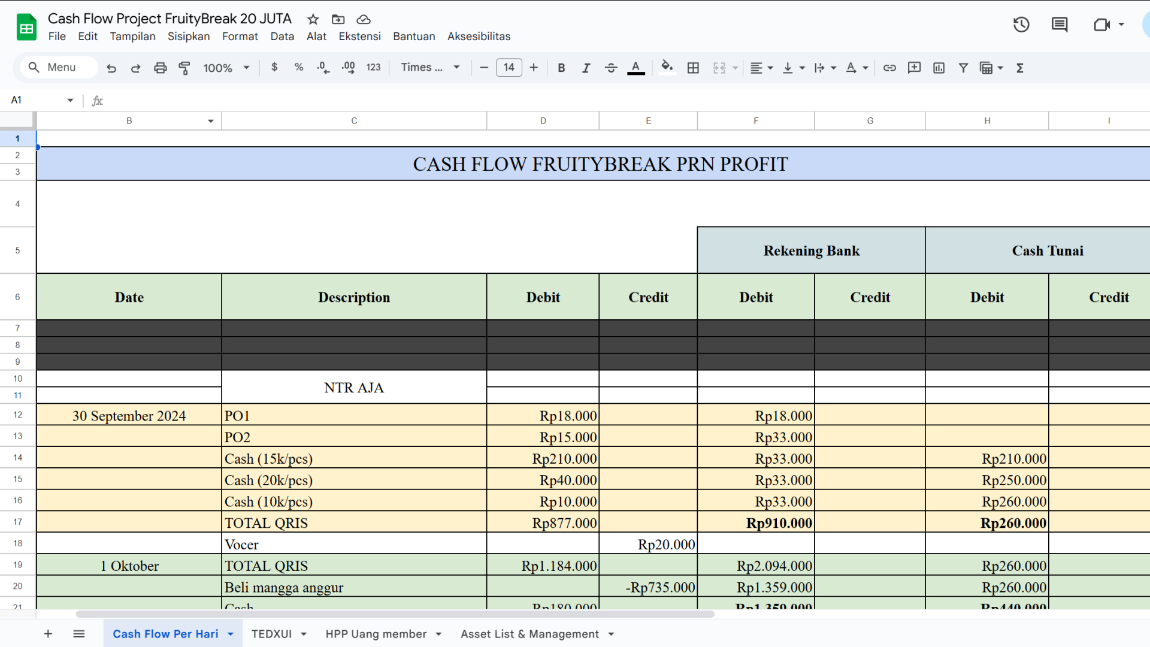Screen dimensions: 1150x647
Task: Open the filter views dropdown
Action: tap(1000, 68)
